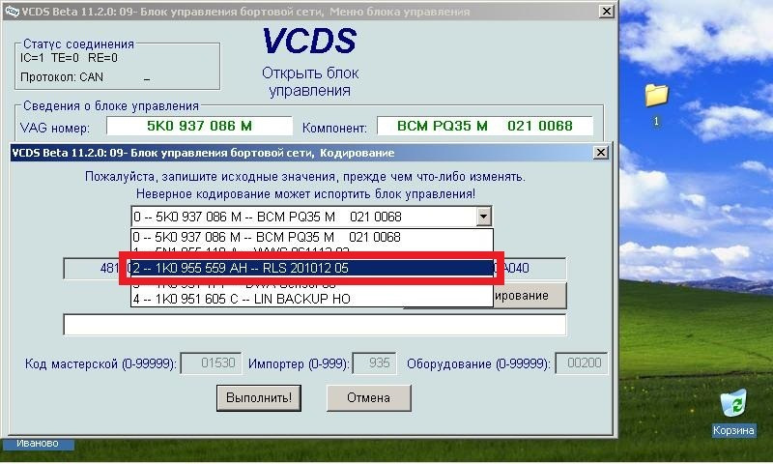Click the Компонент field BCM PQ35 M
This screenshot has width=773, height=464.
click(x=485, y=127)
